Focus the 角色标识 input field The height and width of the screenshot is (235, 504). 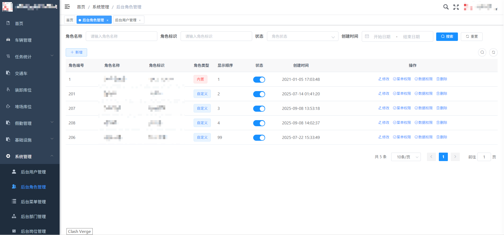point(216,36)
